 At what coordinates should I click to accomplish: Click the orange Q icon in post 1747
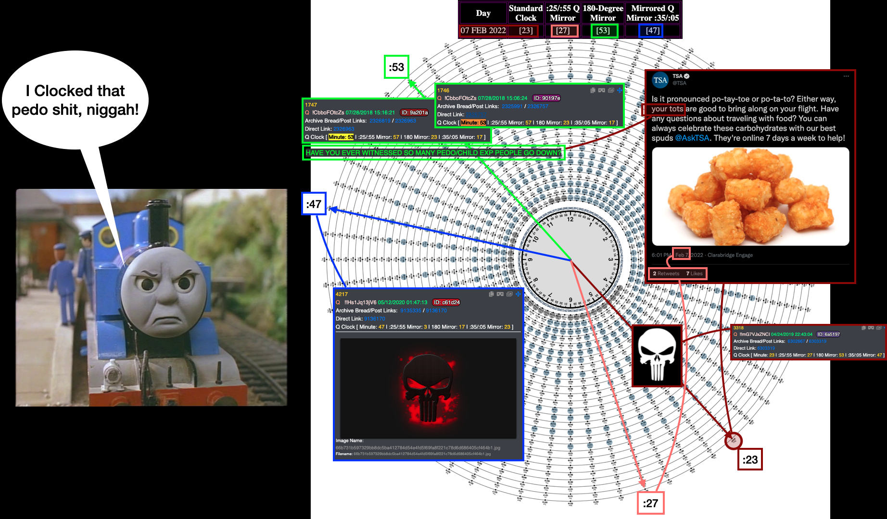[307, 112]
